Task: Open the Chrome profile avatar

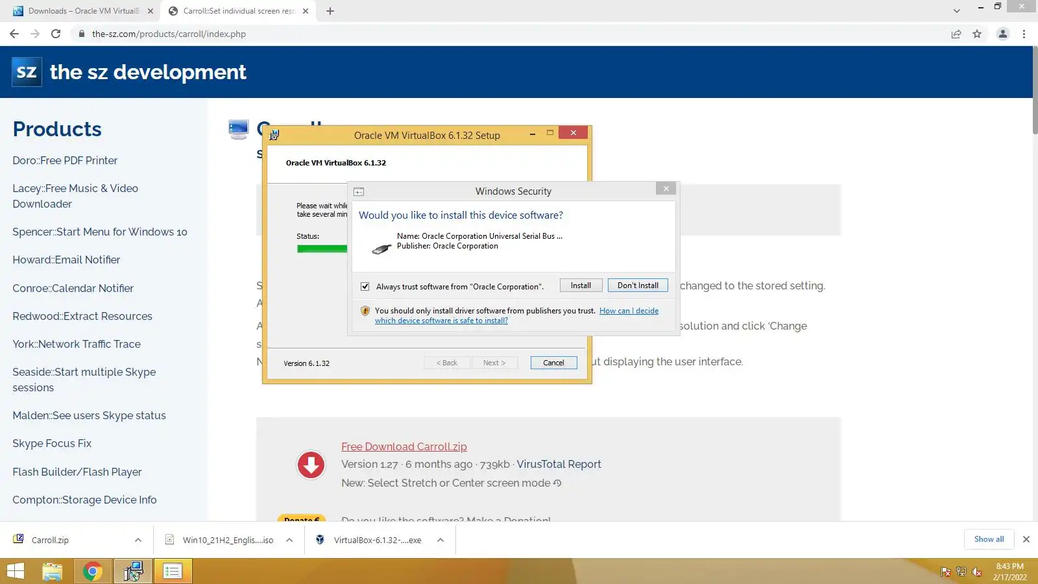Action: coord(1003,34)
